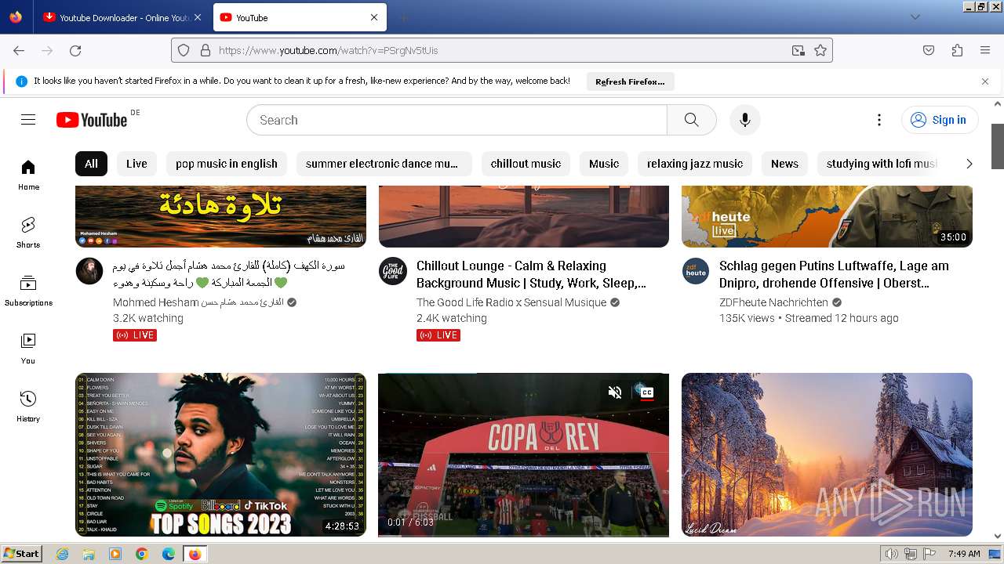Open the Top Songs 2023 thumbnail

pos(220,454)
